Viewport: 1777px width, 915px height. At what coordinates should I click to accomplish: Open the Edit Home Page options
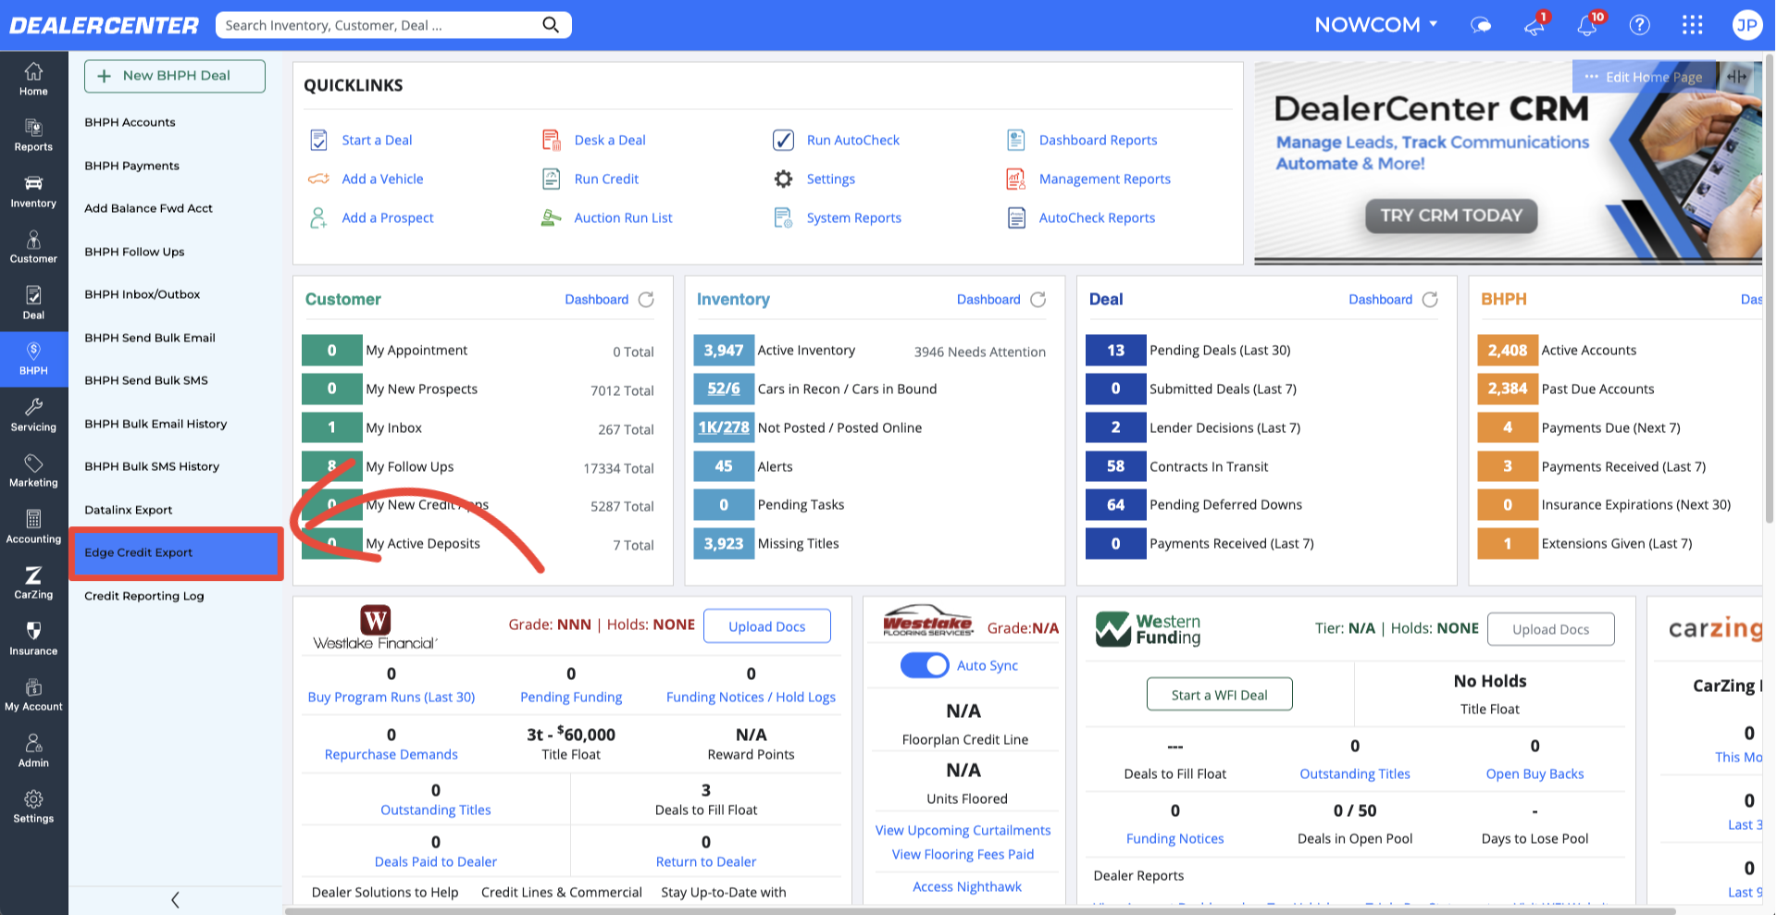tap(1644, 77)
